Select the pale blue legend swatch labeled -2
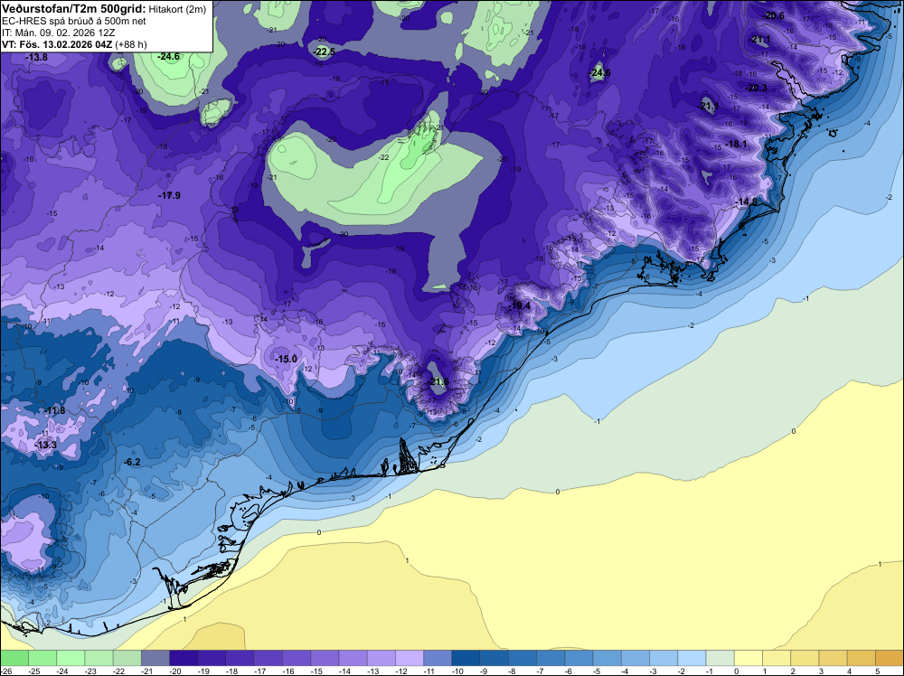Screen dimensions: 904x676 click(x=692, y=658)
